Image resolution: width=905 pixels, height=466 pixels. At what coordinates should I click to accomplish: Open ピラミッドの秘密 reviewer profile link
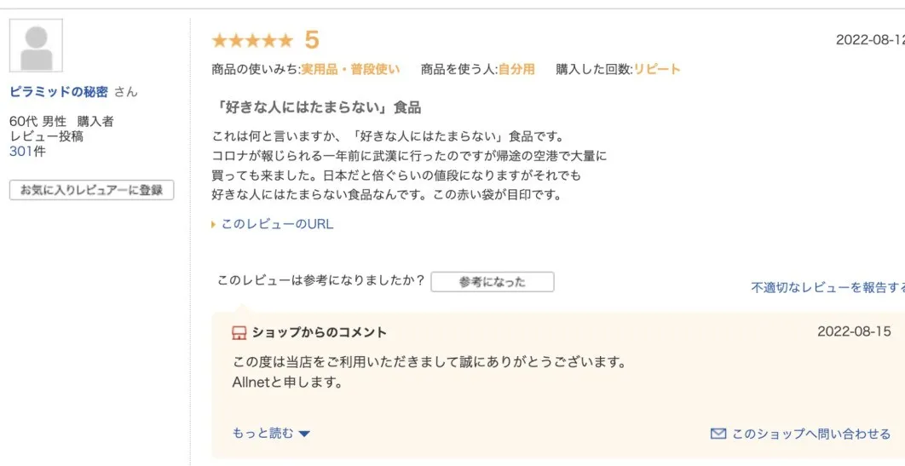[59, 92]
